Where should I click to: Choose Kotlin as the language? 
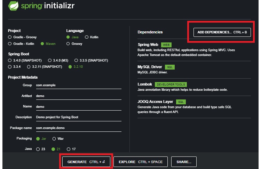point(86,37)
